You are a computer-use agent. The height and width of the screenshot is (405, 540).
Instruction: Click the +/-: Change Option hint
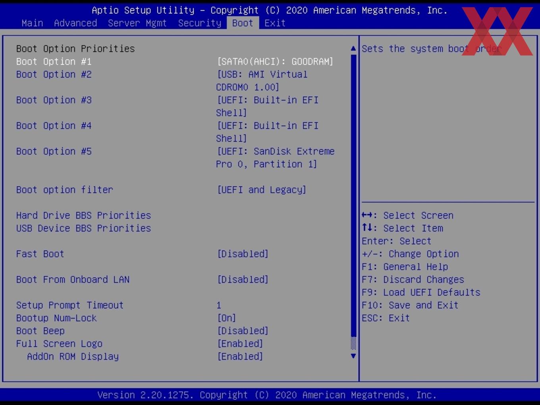tap(411, 254)
